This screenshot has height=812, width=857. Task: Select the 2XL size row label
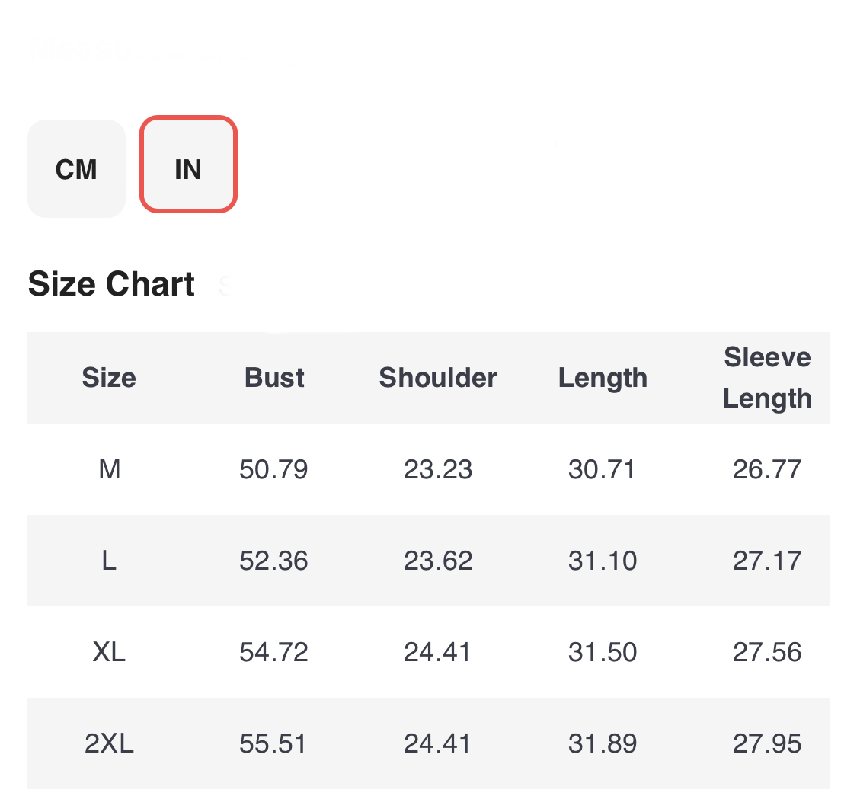tap(109, 743)
